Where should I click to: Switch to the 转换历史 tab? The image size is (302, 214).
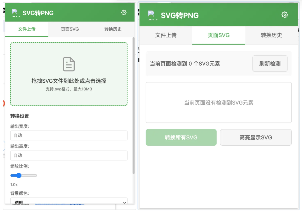[x=113, y=29]
